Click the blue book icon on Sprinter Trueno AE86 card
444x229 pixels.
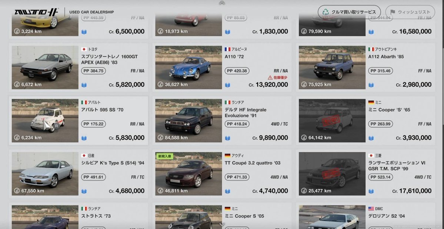point(84,85)
